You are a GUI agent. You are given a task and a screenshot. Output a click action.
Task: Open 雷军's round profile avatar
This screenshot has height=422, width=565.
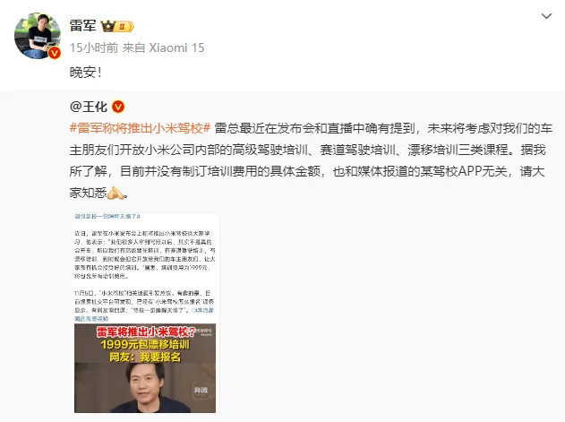pos(37,36)
